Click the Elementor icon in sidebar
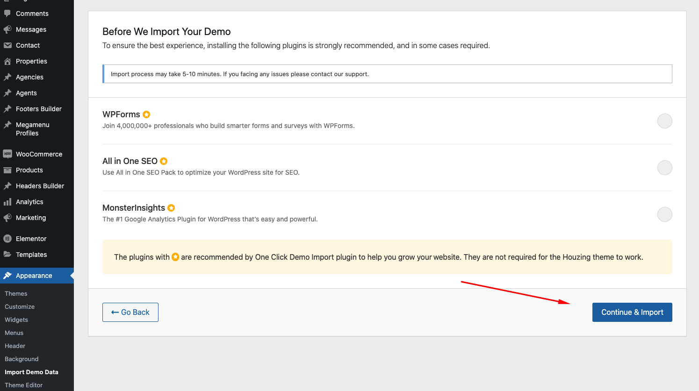Viewport: 699px width, 391px height. click(7, 239)
